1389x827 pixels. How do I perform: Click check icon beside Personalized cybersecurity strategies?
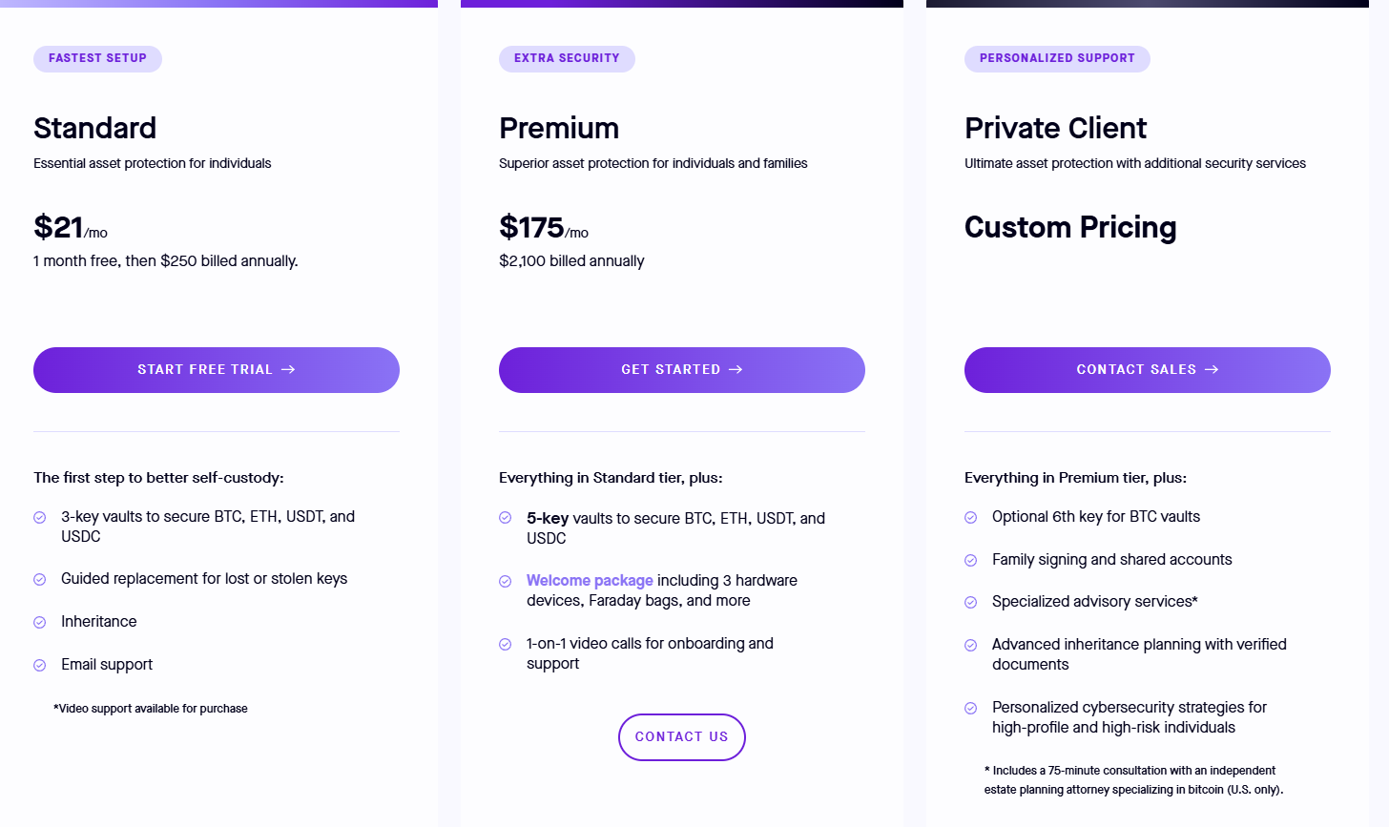pos(971,708)
